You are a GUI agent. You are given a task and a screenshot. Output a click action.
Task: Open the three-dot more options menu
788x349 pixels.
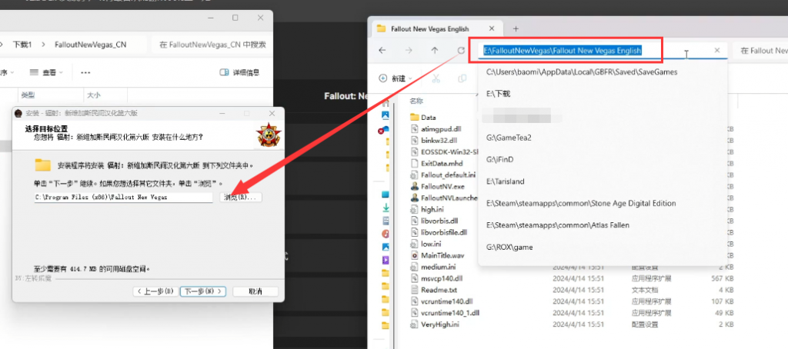[x=85, y=72]
